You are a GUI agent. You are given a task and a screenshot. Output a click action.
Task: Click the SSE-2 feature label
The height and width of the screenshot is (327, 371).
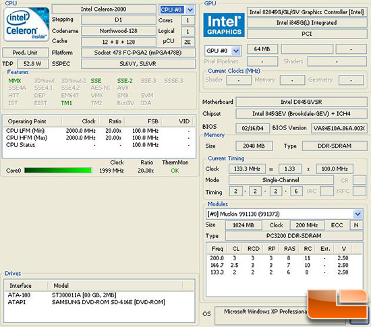(125, 81)
